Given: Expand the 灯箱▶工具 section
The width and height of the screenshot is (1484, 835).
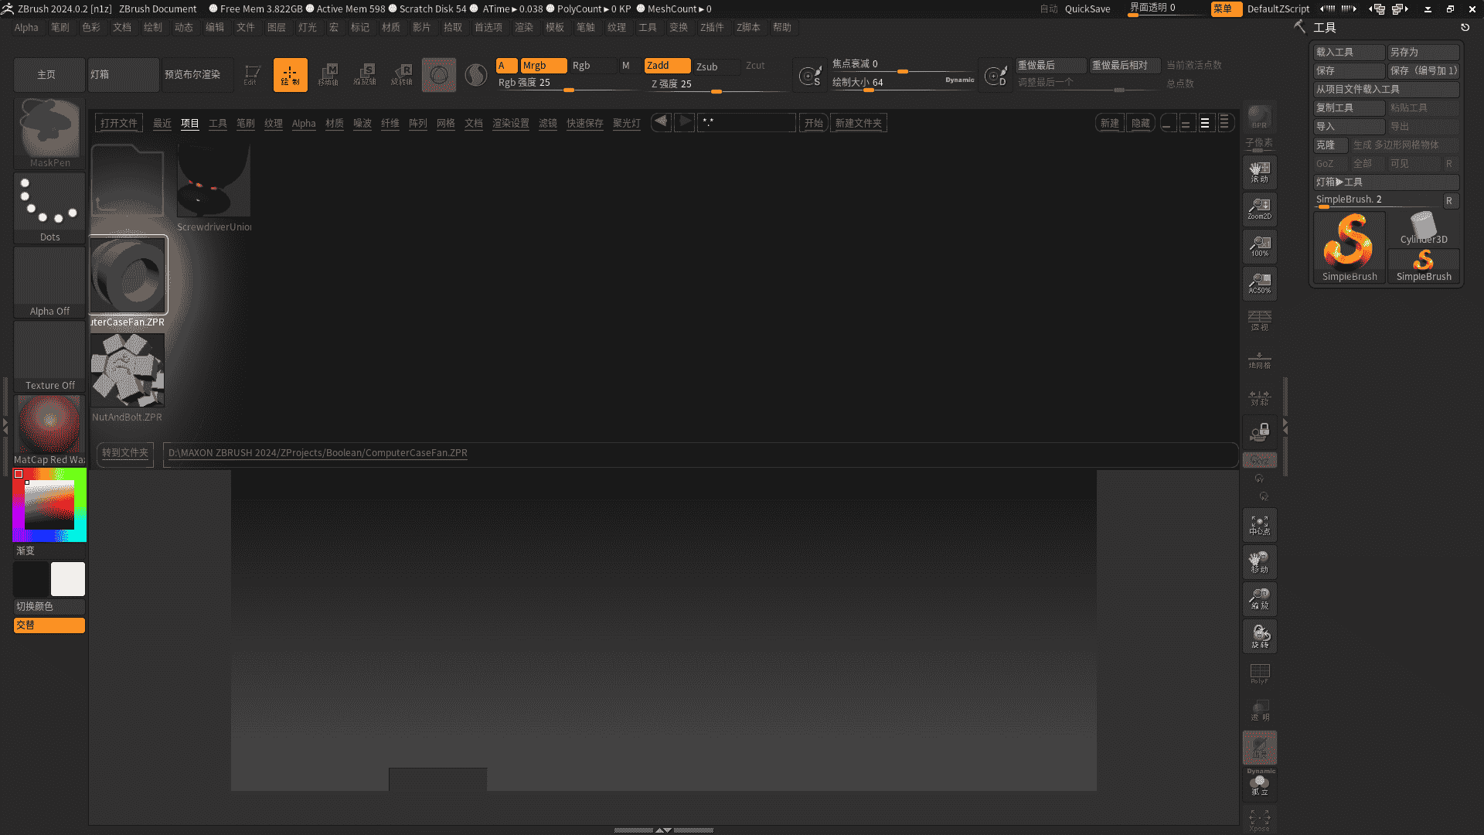Looking at the screenshot, I should pyautogui.click(x=1387, y=182).
